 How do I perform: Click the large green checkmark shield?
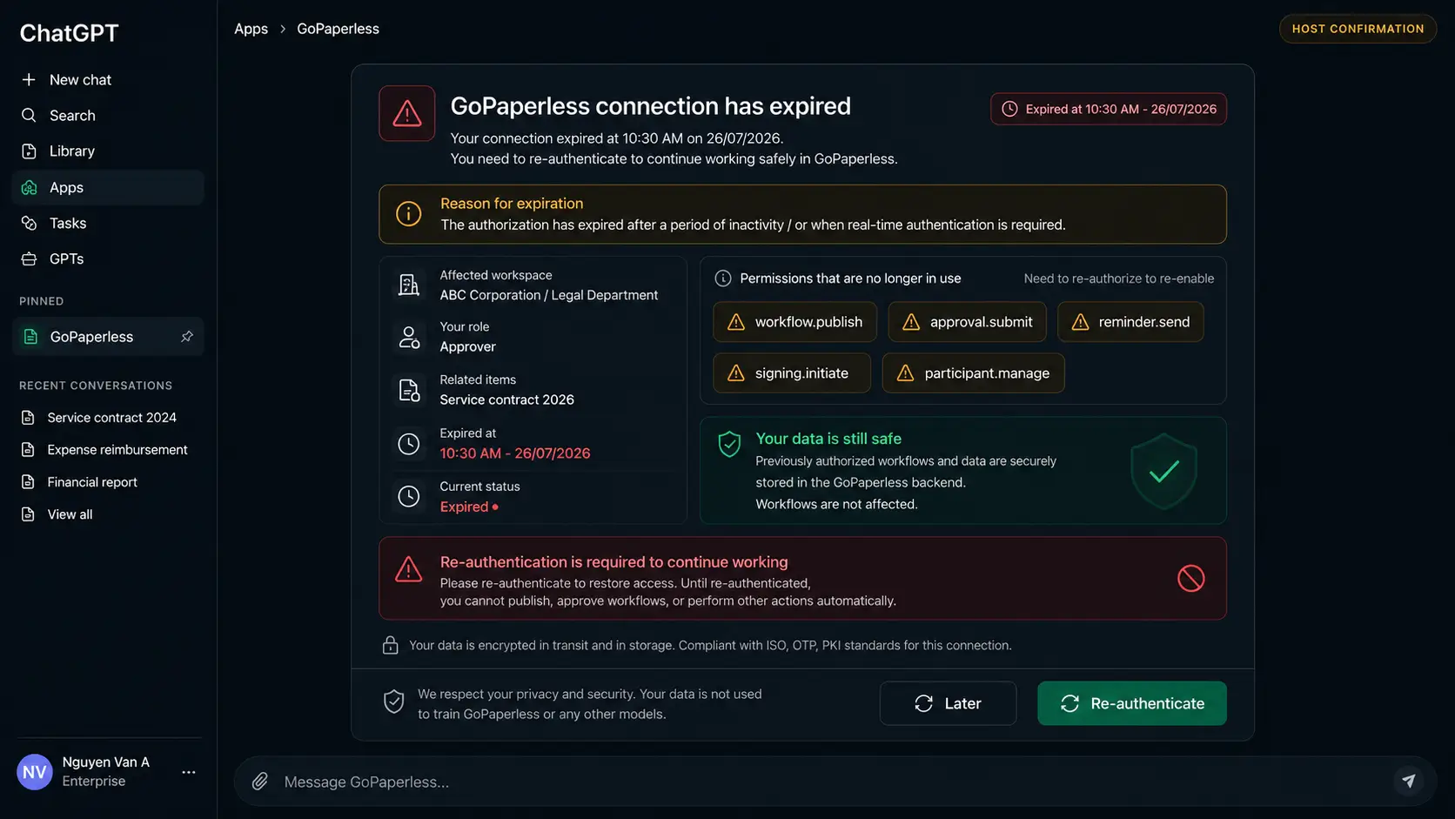point(1163,471)
